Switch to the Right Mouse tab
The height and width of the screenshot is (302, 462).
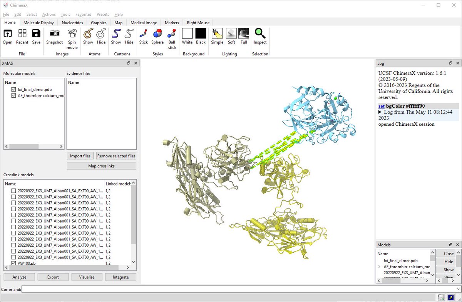(x=198, y=23)
